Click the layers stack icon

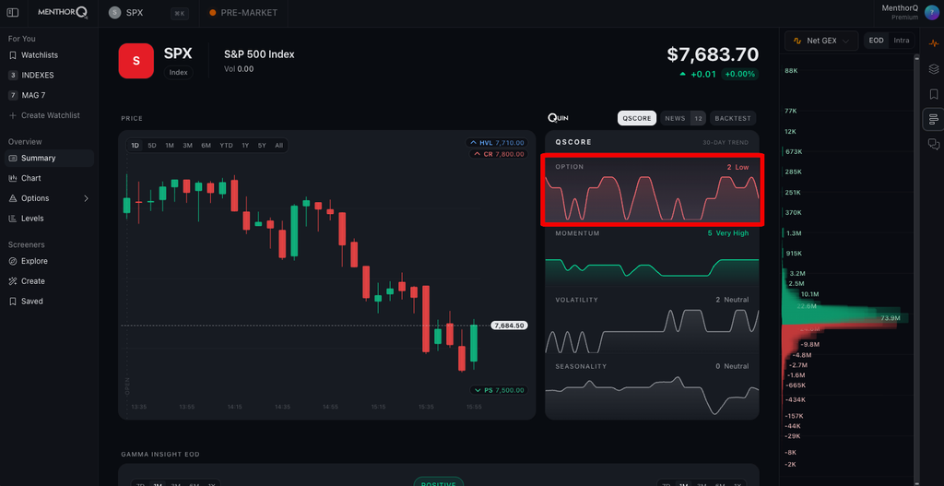coord(934,68)
